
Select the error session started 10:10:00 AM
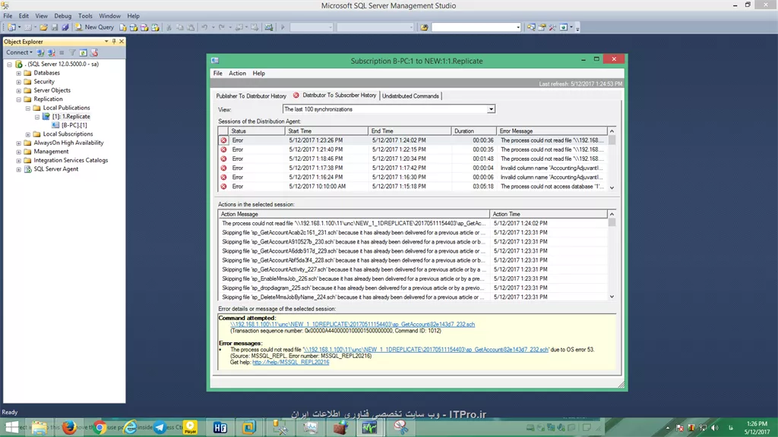pos(413,187)
